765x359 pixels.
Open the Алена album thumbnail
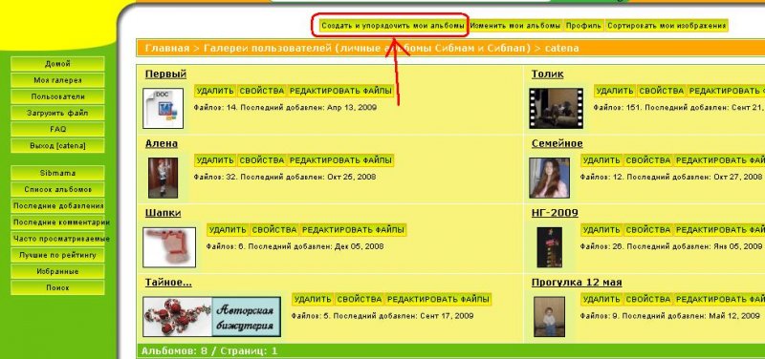(163, 178)
